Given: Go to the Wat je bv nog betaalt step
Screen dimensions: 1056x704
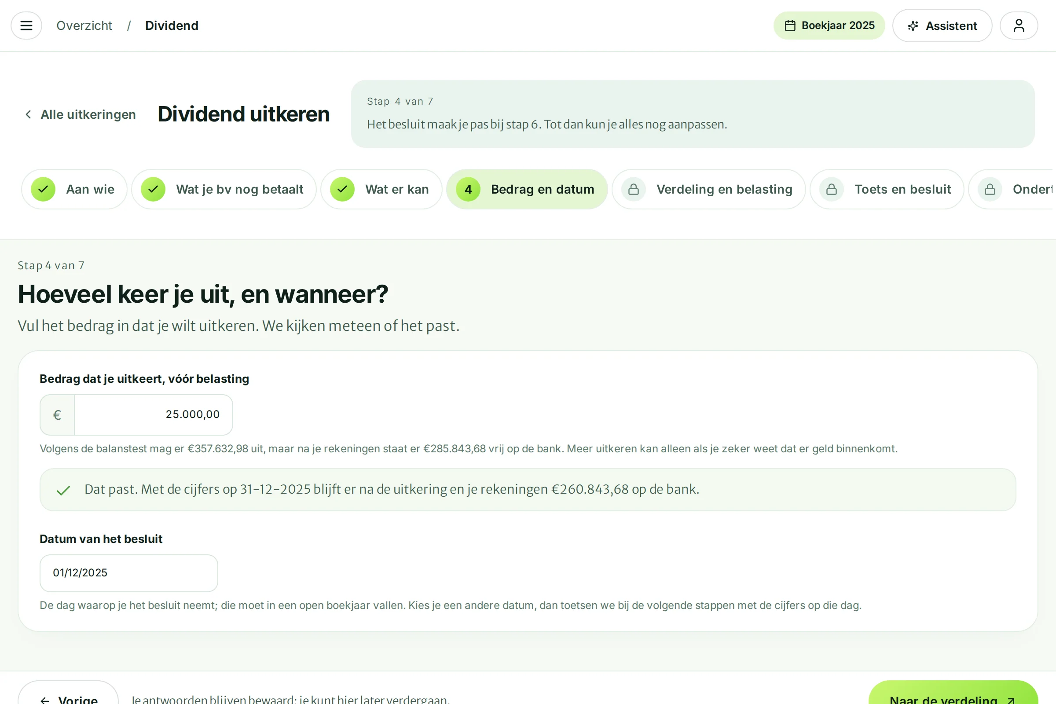Looking at the screenshot, I should (x=224, y=189).
